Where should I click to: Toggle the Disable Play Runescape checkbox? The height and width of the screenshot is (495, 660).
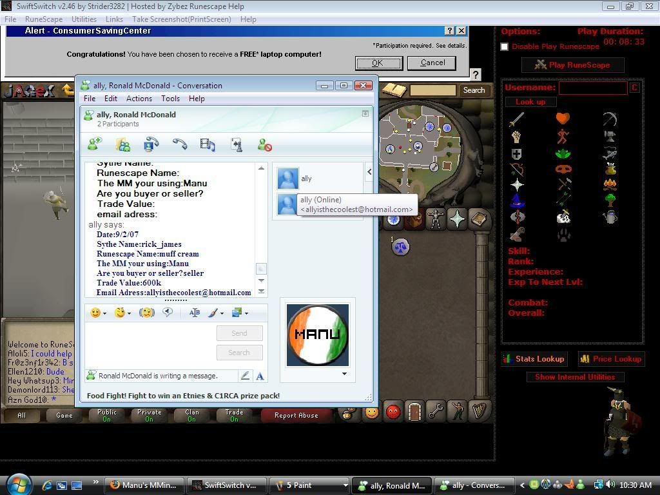(x=504, y=46)
